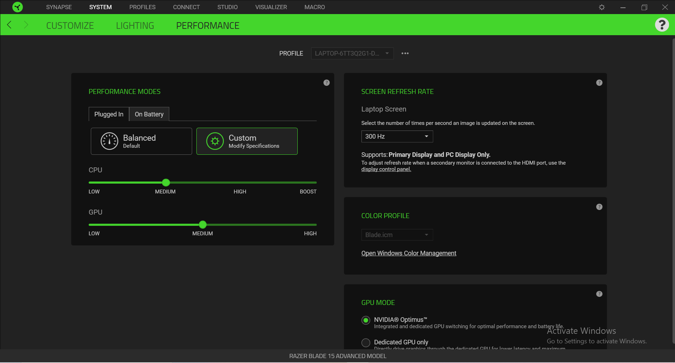The height and width of the screenshot is (363, 675).
Task: Go back with the left arrow
Action: point(10,25)
